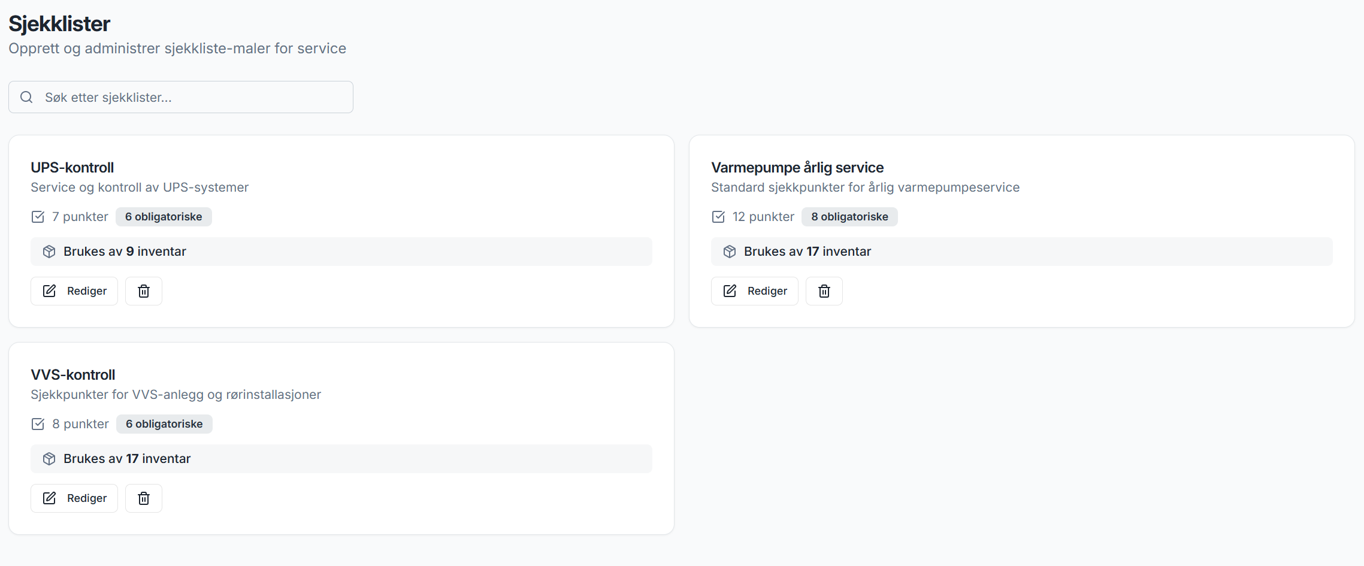This screenshot has width=1364, height=566.
Task: Open the Varmepumpe årlig service title
Action: 797,168
